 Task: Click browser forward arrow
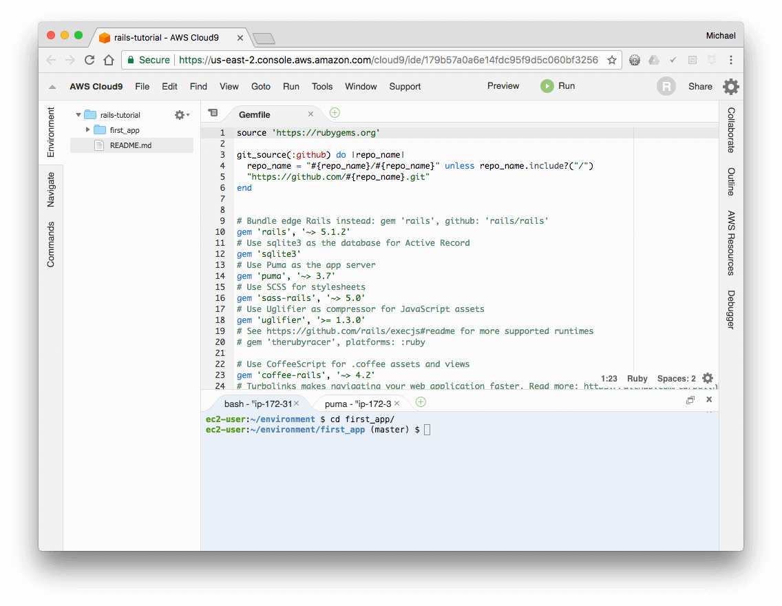click(70, 60)
